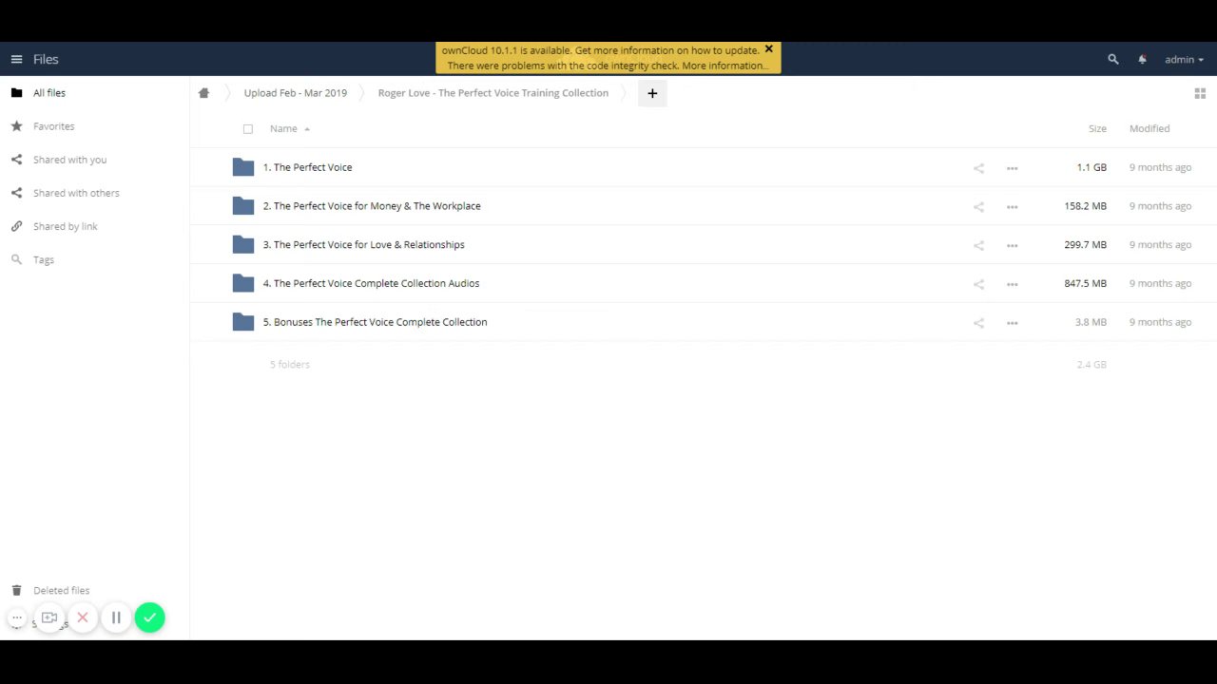Open '5. Bonuses The Perfect Voice Complete Collection'
1217x684 pixels.
[x=375, y=322]
